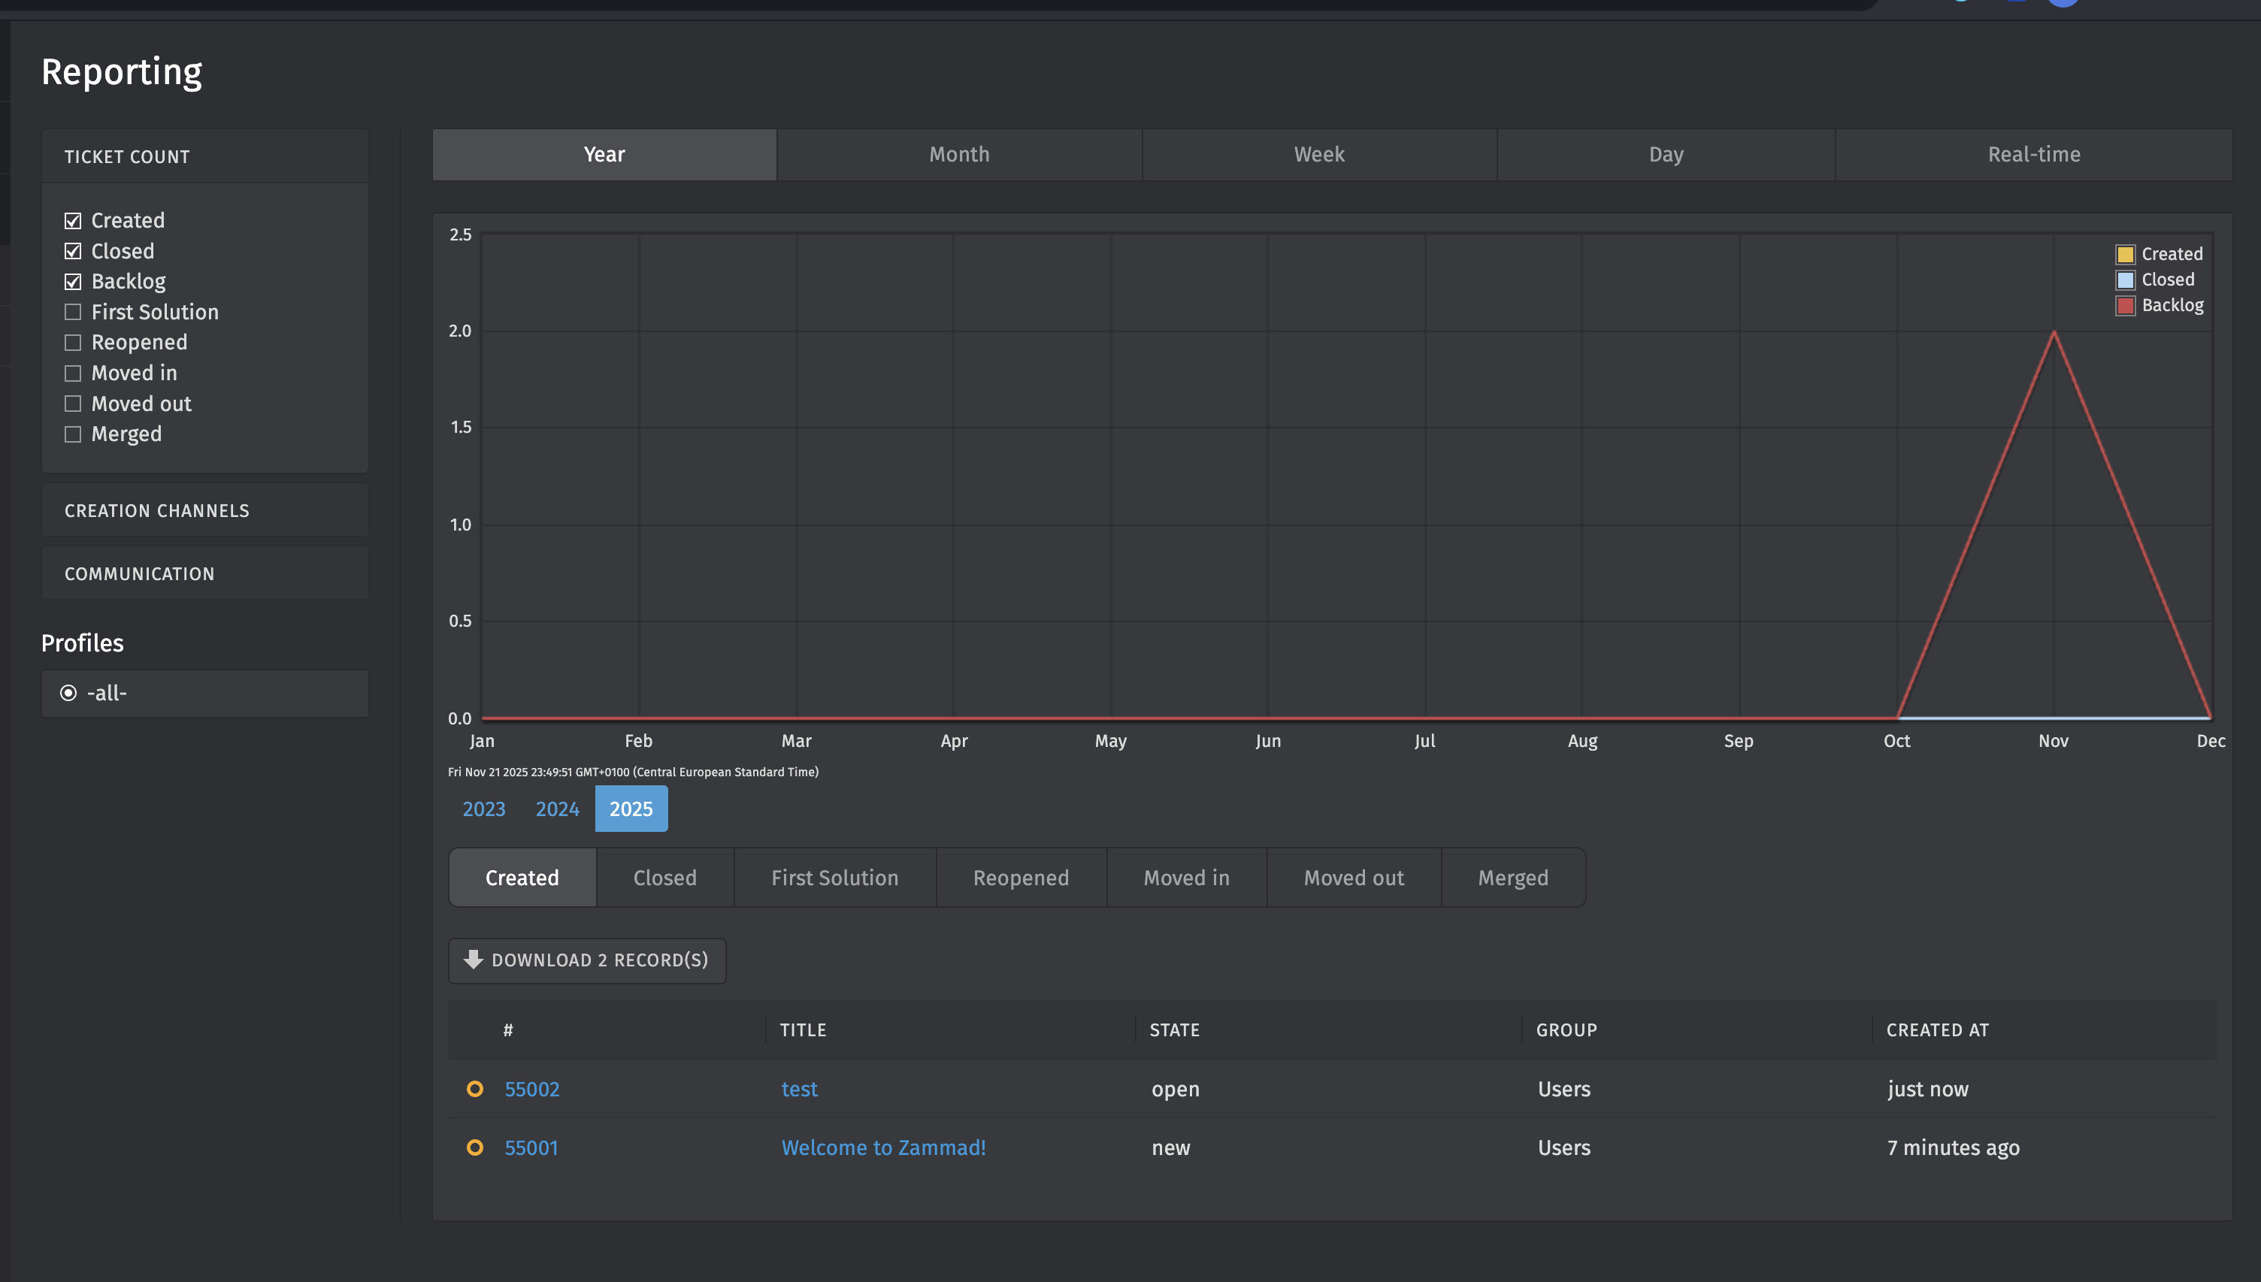Image resolution: width=2261 pixels, height=1282 pixels.
Task: Open the Reopened results tab
Action: pos(1021,878)
